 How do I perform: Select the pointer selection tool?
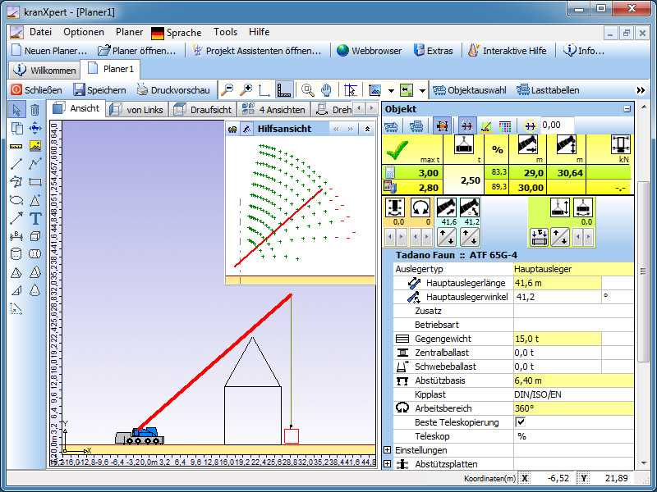tap(17, 110)
